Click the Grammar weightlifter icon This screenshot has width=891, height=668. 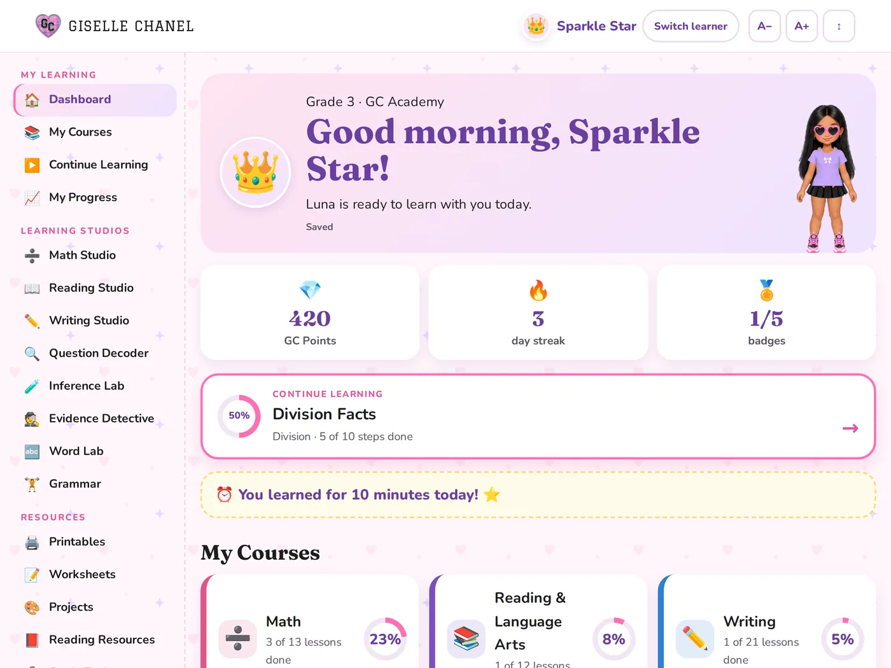point(32,484)
